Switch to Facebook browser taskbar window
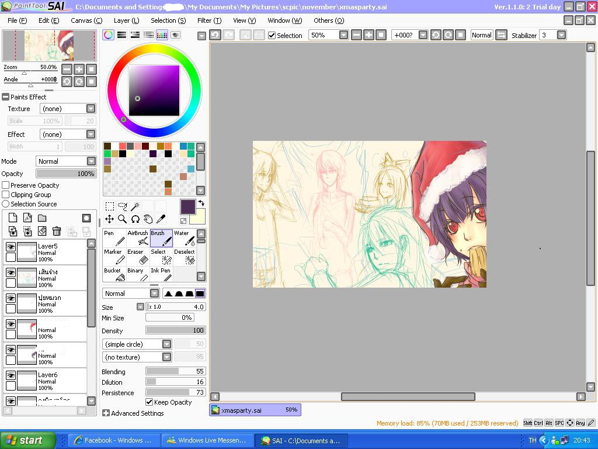 pyautogui.click(x=114, y=440)
